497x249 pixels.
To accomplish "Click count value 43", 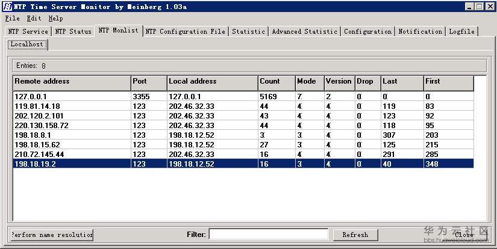I will 264,116.
